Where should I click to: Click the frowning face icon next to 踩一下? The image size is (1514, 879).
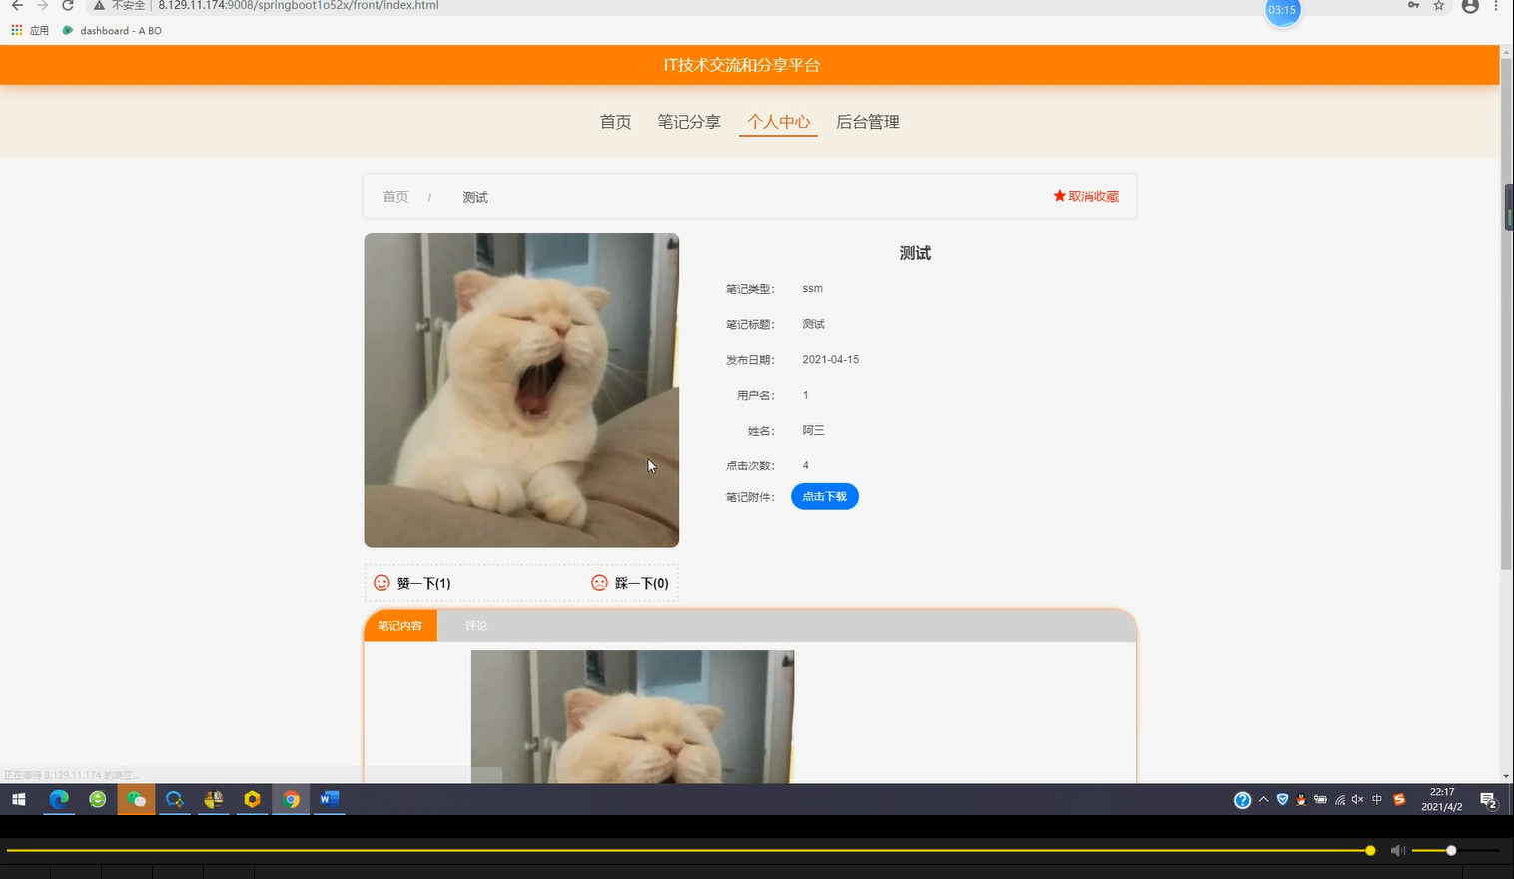[598, 583]
